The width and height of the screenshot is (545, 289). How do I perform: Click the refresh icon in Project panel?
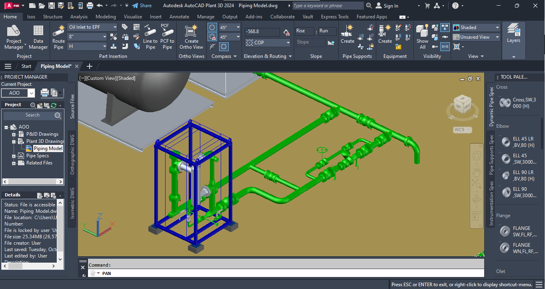(x=54, y=105)
